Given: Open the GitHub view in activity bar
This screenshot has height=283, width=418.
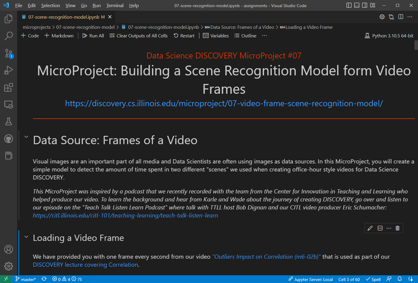Looking at the screenshot, I should pos(9,139).
